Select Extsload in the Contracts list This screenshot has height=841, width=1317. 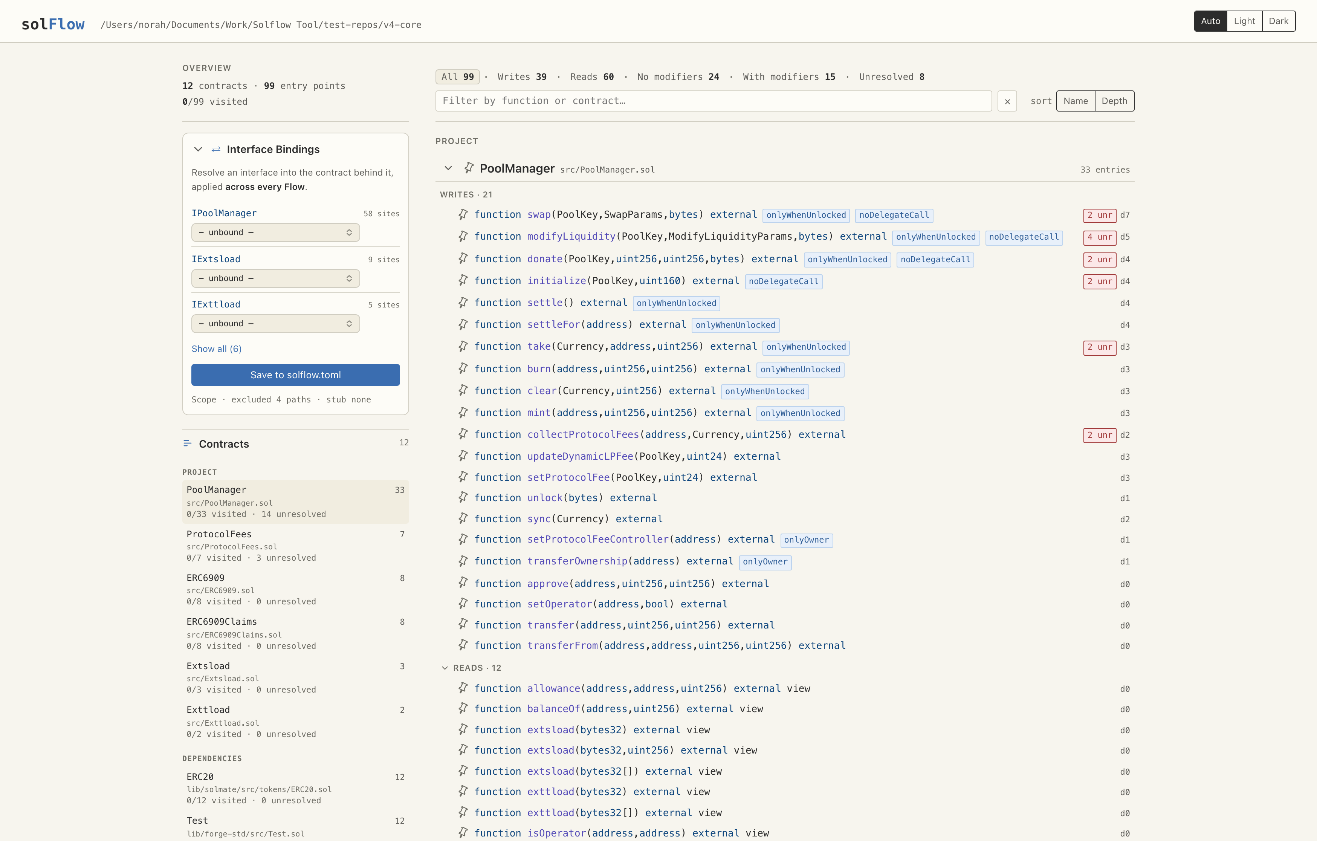(x=295, y=677)
